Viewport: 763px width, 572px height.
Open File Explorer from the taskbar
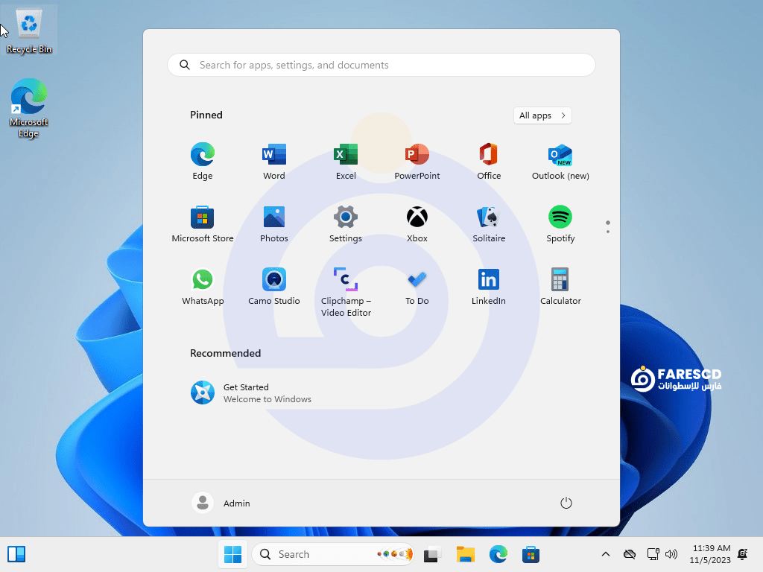[x=465, y=554]
